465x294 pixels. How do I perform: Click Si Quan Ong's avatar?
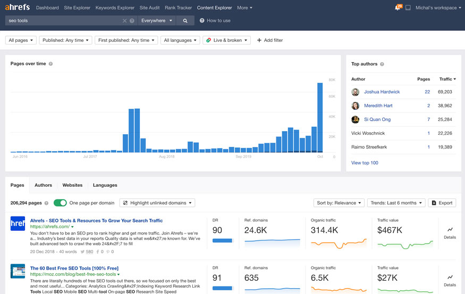(x=356, y=119)
